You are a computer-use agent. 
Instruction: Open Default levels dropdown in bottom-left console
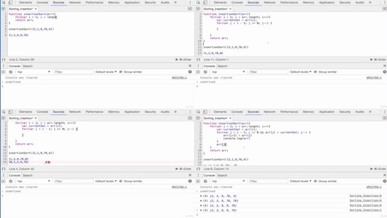(106, 181)
